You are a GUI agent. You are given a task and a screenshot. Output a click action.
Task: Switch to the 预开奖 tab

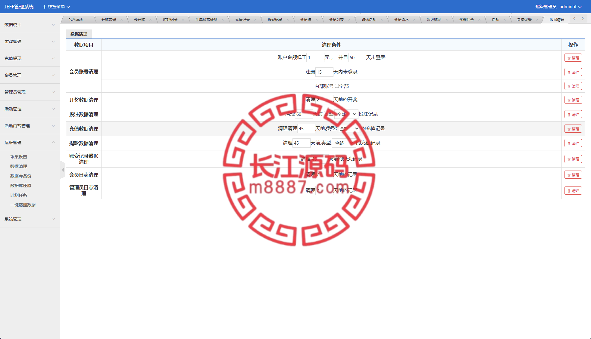pos(139,20)
